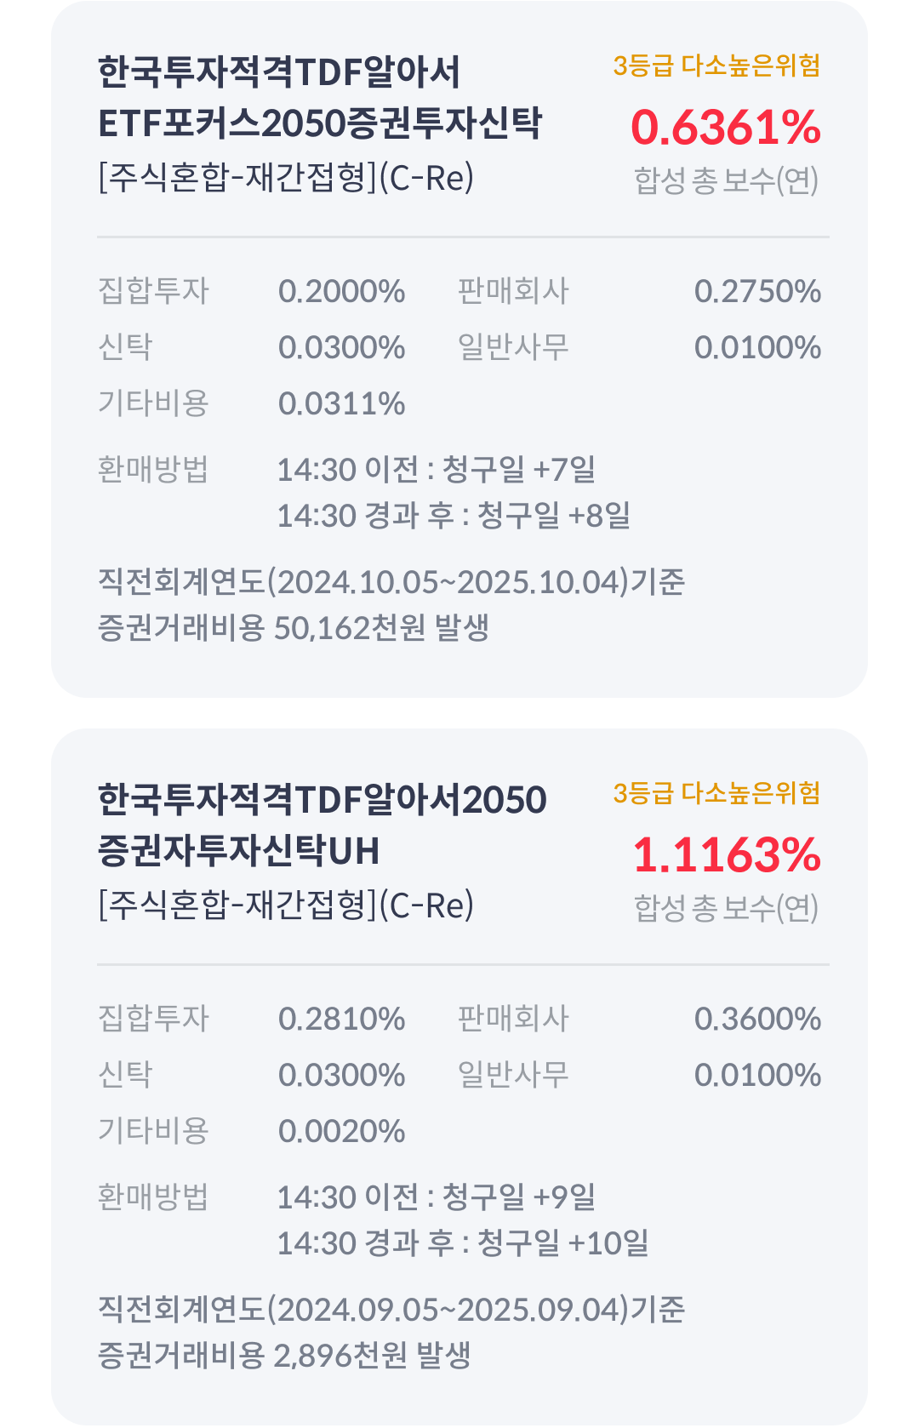Click first card [주식혼합-재간접형](C-Re) subtitle

tap(286, 178)
